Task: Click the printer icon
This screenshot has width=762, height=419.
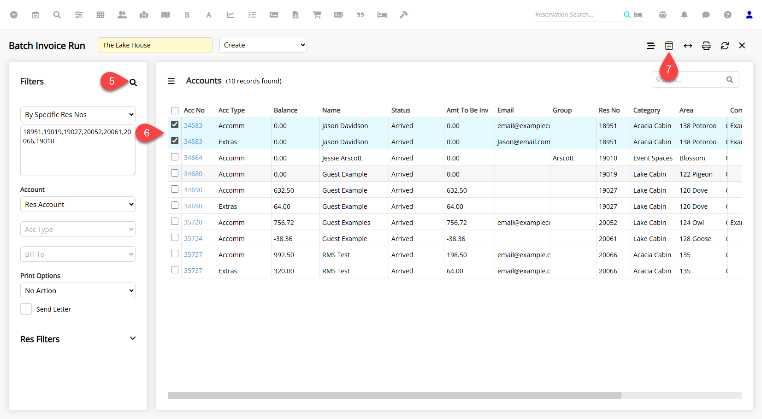Action: click(x=706, y=46)
